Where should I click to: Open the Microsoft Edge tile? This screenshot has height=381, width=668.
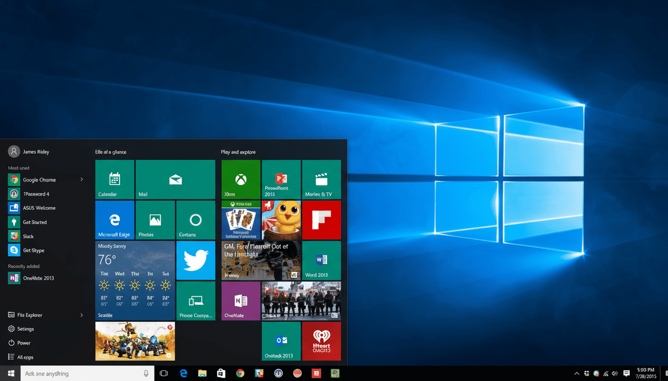[114, 220]
